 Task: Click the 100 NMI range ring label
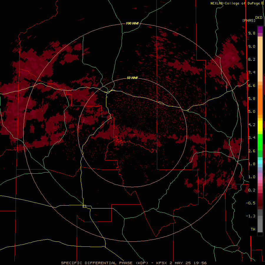click(x=132, y=23)
